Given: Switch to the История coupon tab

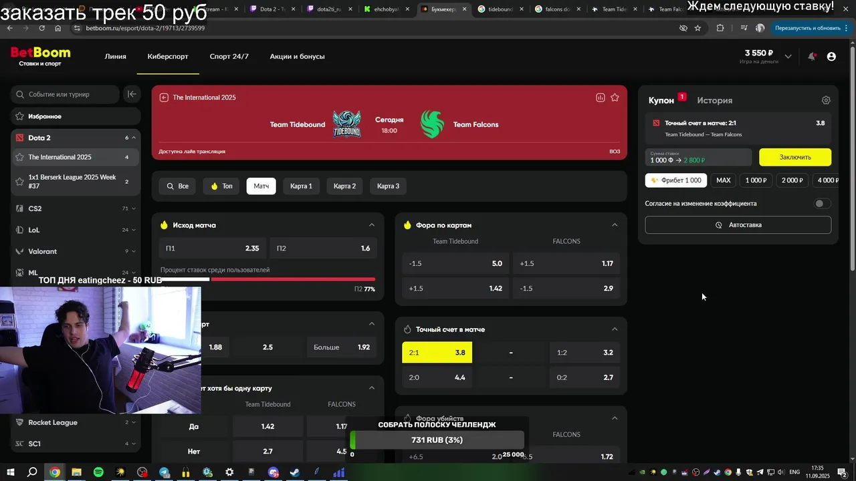Looking at the screenshot, I should tap(714, 100).
